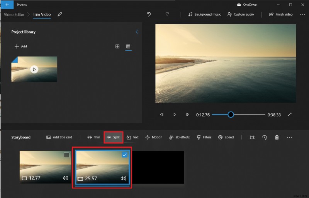The height and width of the screenshot is (198, 309).
Task: Open the storyboard more options ellipsis
Action: 289,137
